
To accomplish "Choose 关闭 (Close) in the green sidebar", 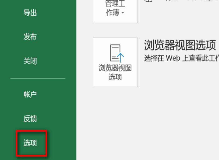I will click(x=30, y=61).
